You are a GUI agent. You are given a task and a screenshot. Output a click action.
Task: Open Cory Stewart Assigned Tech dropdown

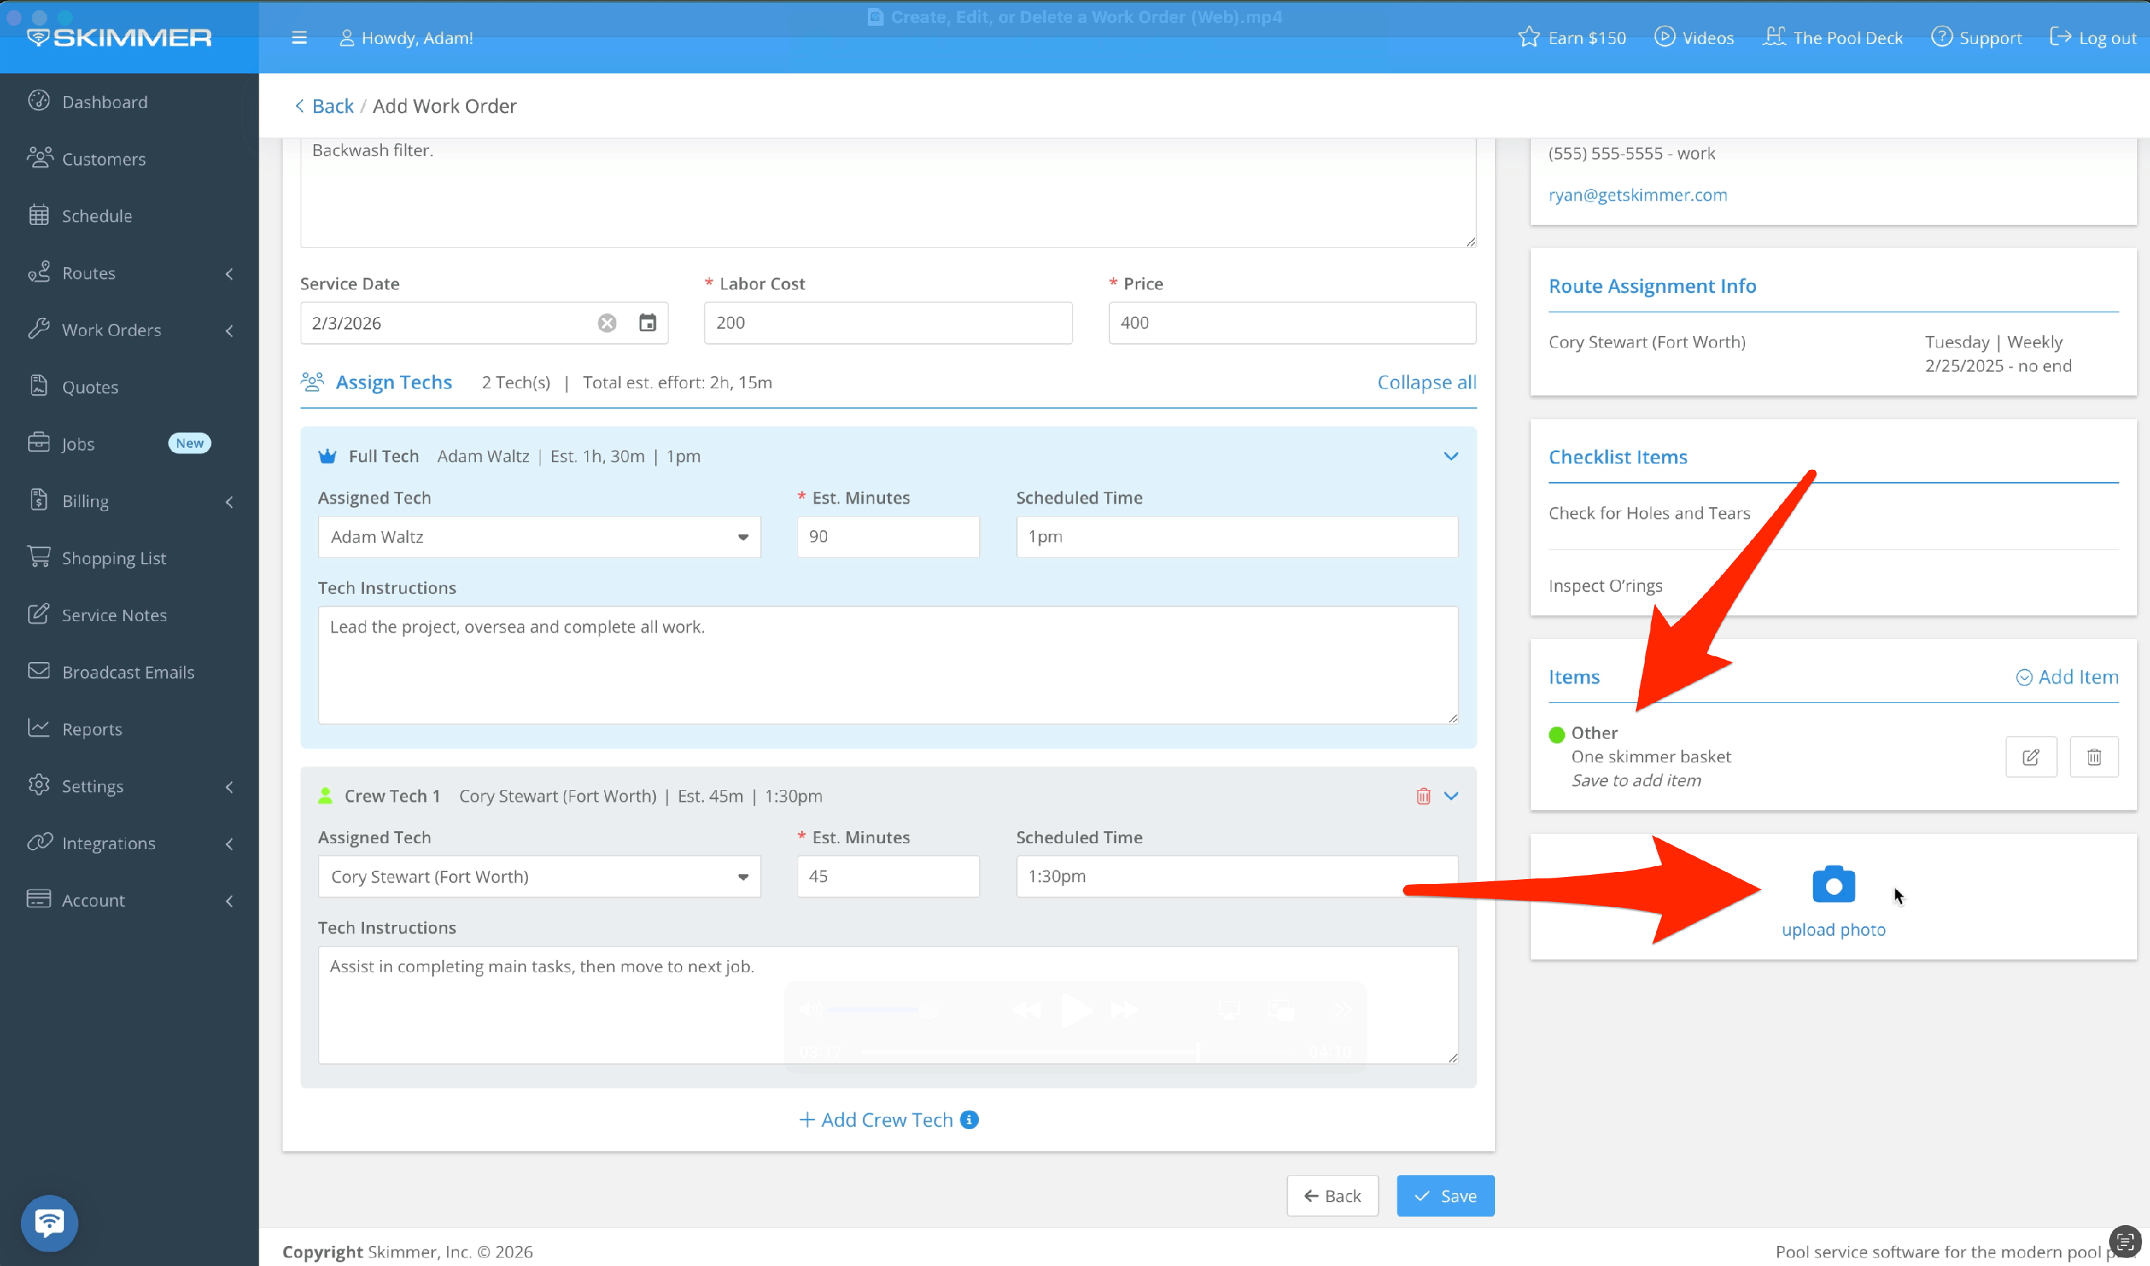(538, 876)
